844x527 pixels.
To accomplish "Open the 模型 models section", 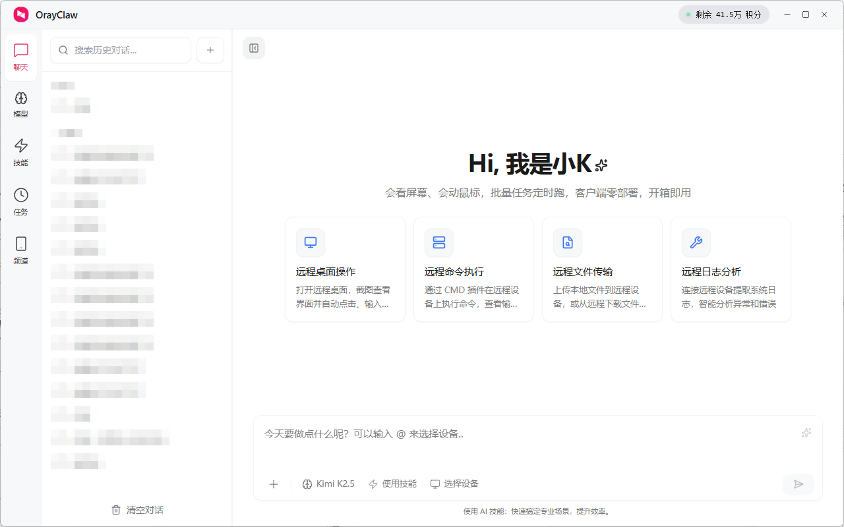I will (x=21, y=105).
